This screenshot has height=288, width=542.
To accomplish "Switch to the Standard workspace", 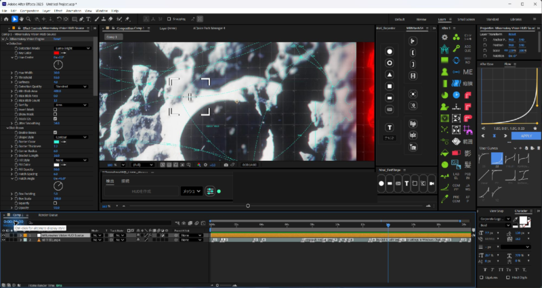I will tap(493, 20).
